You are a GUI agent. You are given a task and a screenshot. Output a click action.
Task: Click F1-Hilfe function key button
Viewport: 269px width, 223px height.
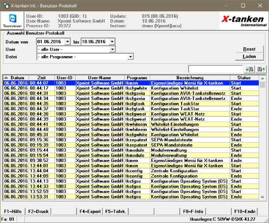(13, 212)
